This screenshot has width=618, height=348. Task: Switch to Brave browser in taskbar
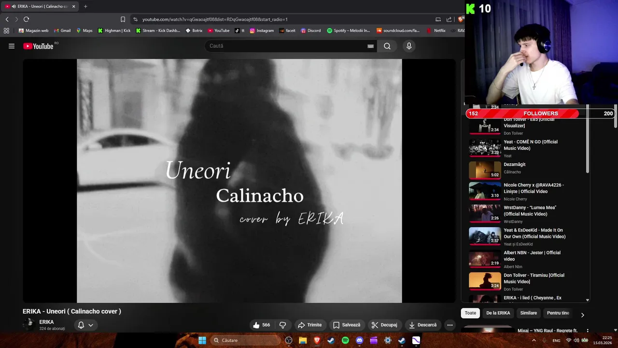click(317, 340)
